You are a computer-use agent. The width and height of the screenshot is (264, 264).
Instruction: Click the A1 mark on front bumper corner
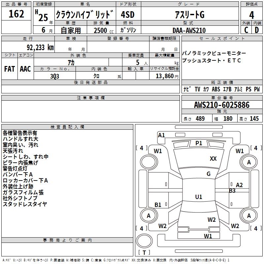[x=161, y=135]
